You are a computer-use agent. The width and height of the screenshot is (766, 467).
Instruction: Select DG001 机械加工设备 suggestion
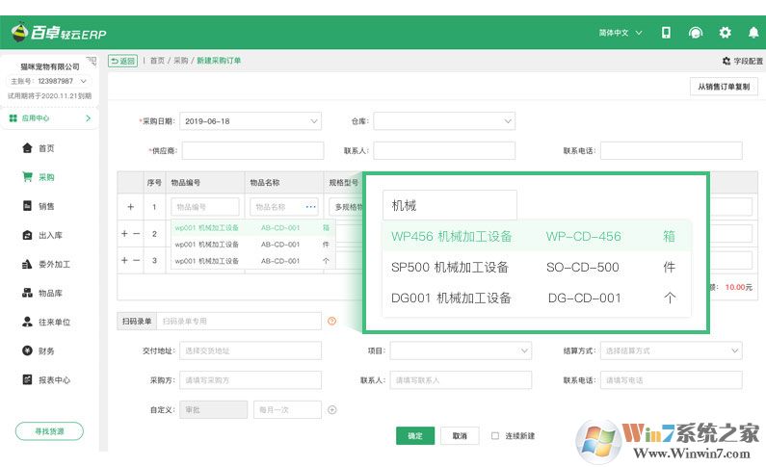pyautogui.click(x=537, y=298)
